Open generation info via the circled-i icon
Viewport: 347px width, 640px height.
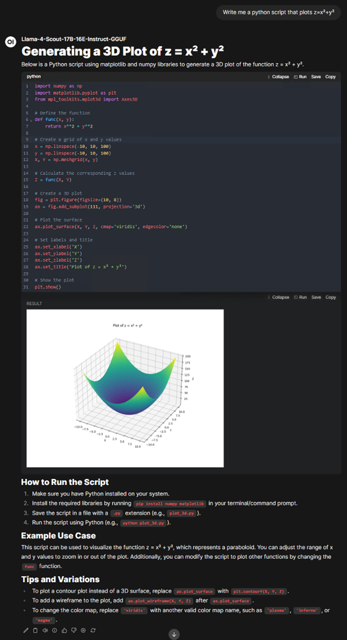coord(54,630)
